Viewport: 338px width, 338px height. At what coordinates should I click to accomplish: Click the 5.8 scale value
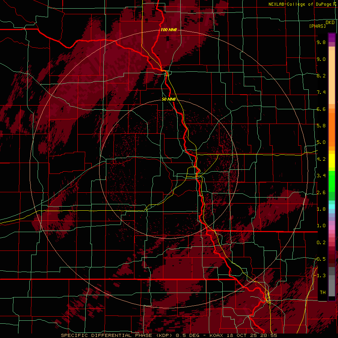(x=321, y=126)
